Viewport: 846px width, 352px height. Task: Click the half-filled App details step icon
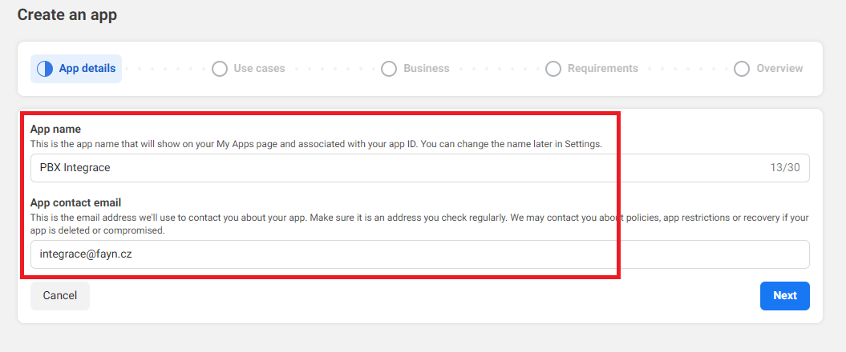[45, 69]
